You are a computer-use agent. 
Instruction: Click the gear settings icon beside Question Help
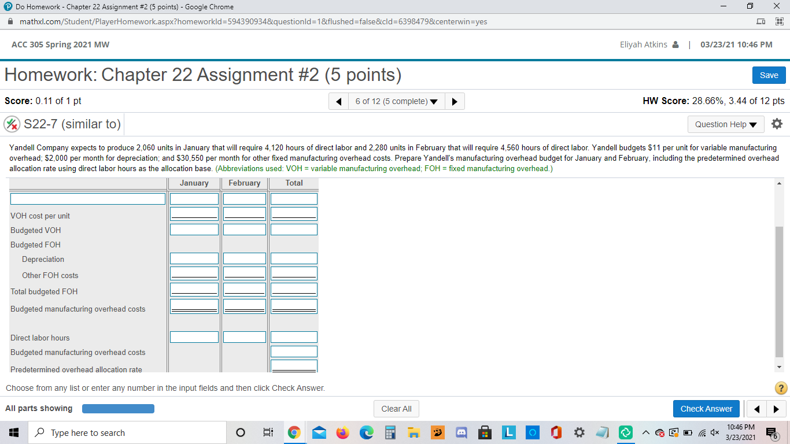point(777,124)
